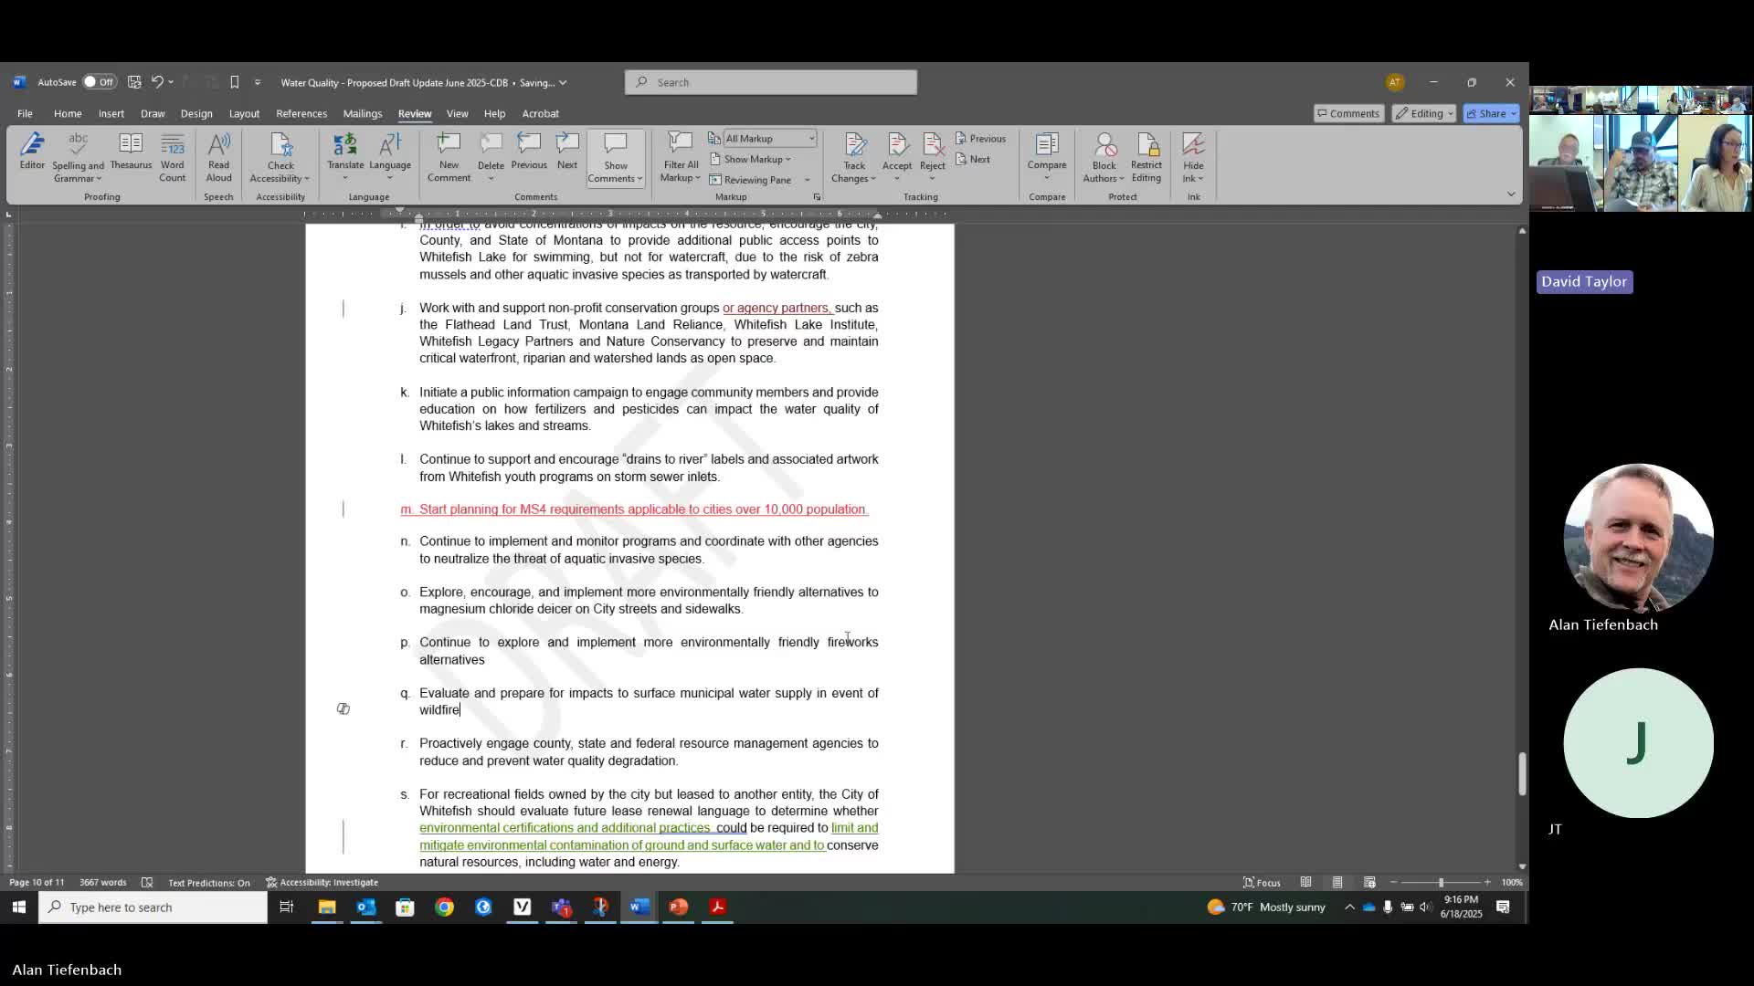Switch to Focus mode
Image resolution: width=1754 pixels, height=986 pixels.
pyautogui.click(x=1262, y=883)
